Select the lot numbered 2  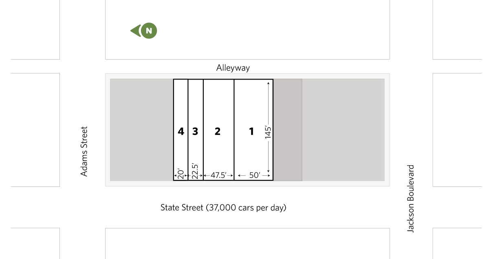[x=218, y=131]
